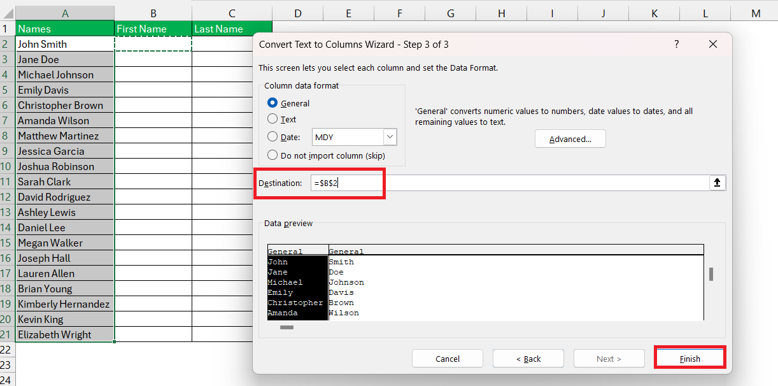
Task: Cancel the Text to Columns wizard
Action: pos(447,359)
